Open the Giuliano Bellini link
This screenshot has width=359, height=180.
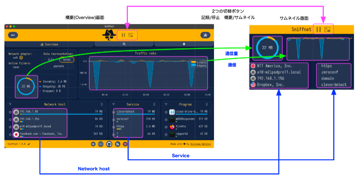point(200,144)
